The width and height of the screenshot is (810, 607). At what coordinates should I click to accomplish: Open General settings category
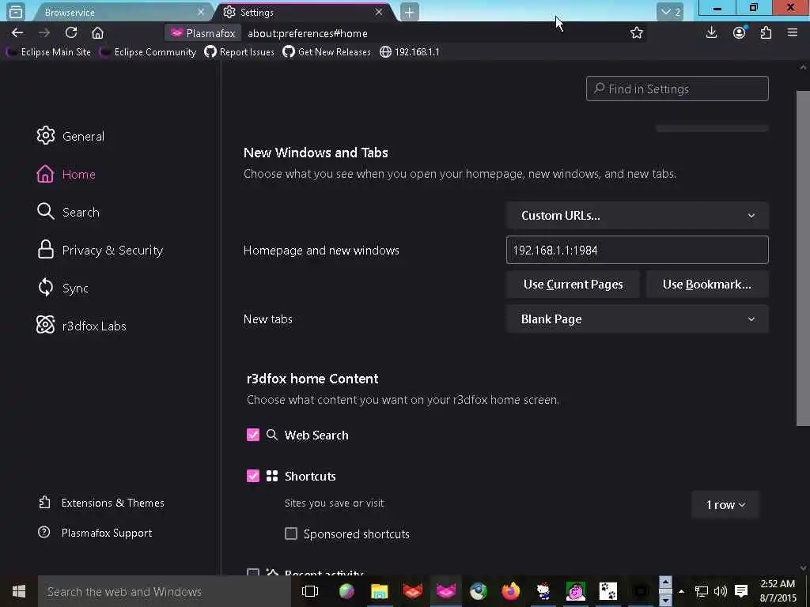(70, 136)
